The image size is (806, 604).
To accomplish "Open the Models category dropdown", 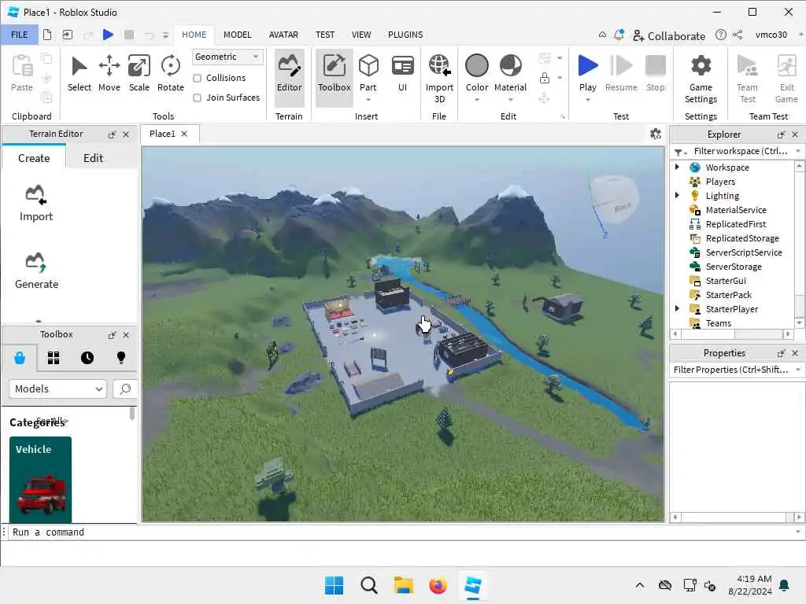I will click(x=57, y=389).
